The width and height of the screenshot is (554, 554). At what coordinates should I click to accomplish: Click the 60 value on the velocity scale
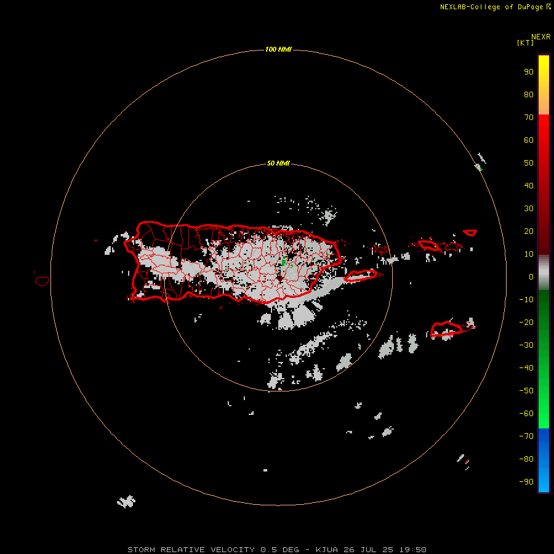point(529,140)
